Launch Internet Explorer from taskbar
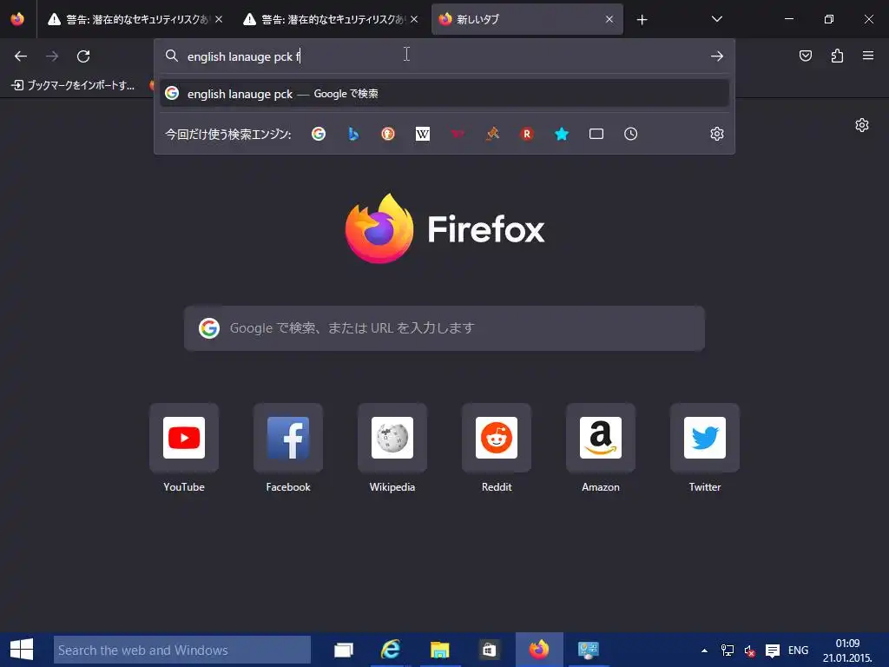Viewport: 889px width, 667px height. (x=391, y=650)
